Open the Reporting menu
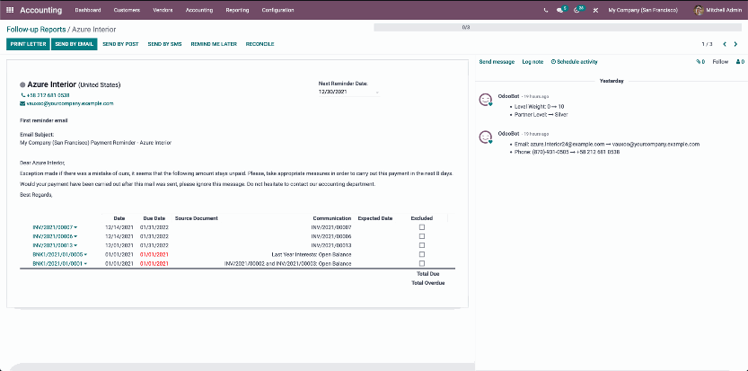Screen dimensions: 748x371 [237, 10]
